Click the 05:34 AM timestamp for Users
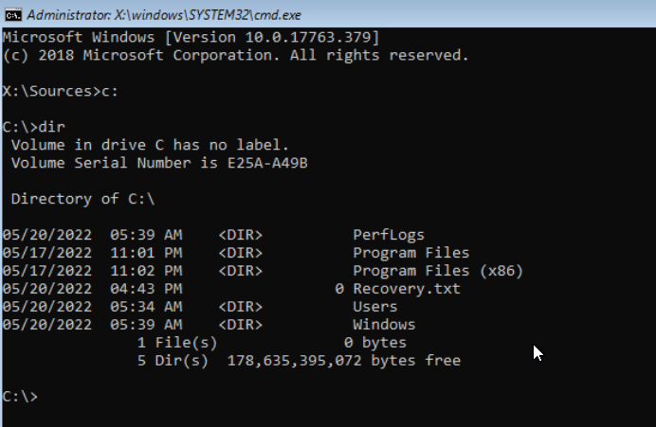 pyautogui.click(x=146, y=307)
